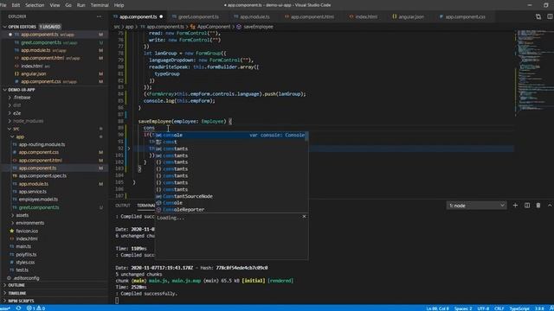Click 'app' segment in breadcrumb path
The image size is (554, 311).
130,27
